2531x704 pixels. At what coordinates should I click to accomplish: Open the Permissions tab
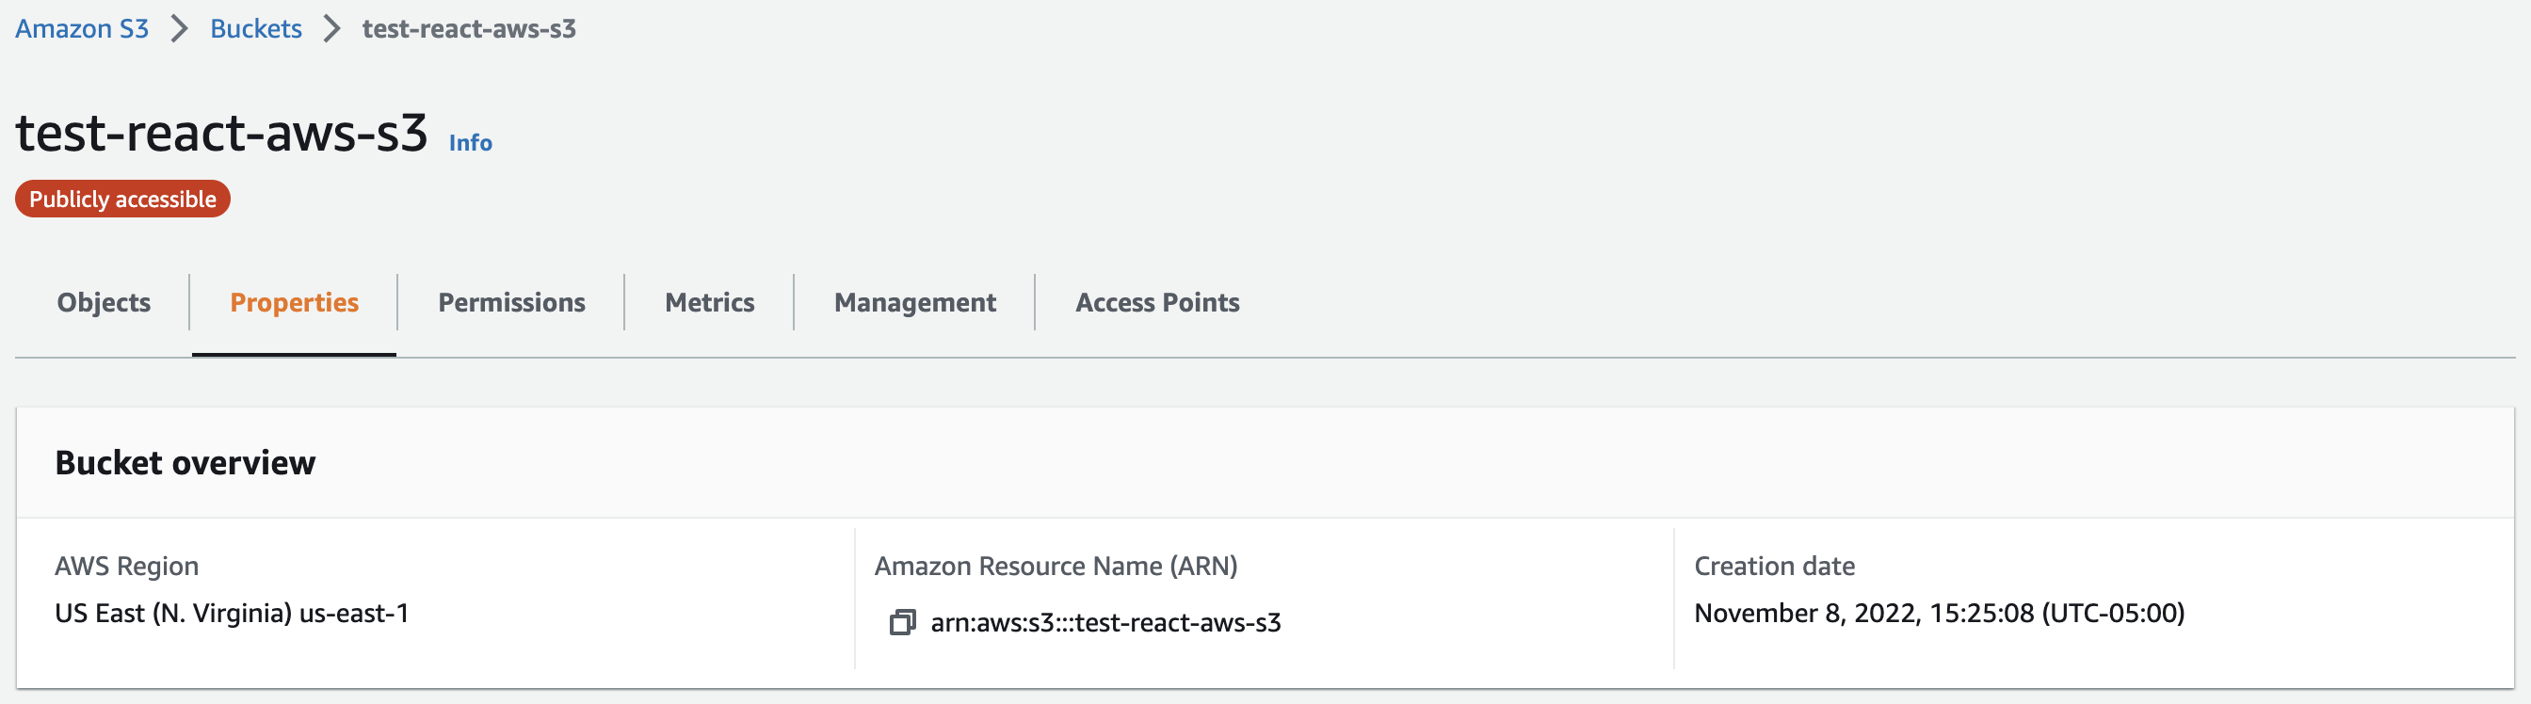coord(511,302)
